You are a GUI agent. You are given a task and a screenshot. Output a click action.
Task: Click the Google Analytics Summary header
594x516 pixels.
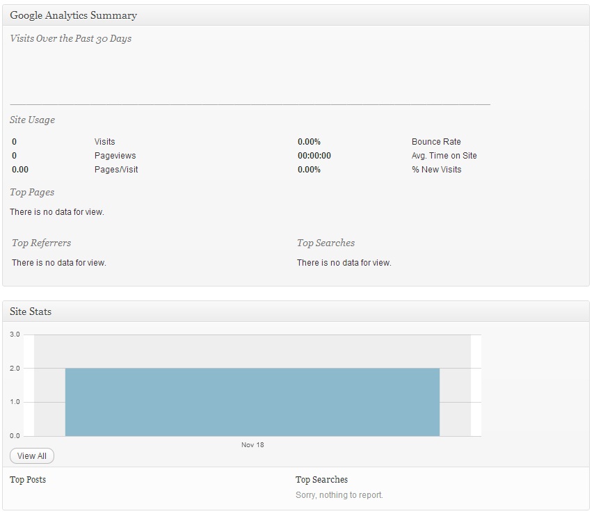point(296,15)
